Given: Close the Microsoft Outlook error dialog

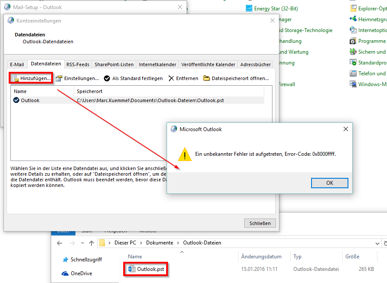Looking at the screenshot, I should coord(345,129).
